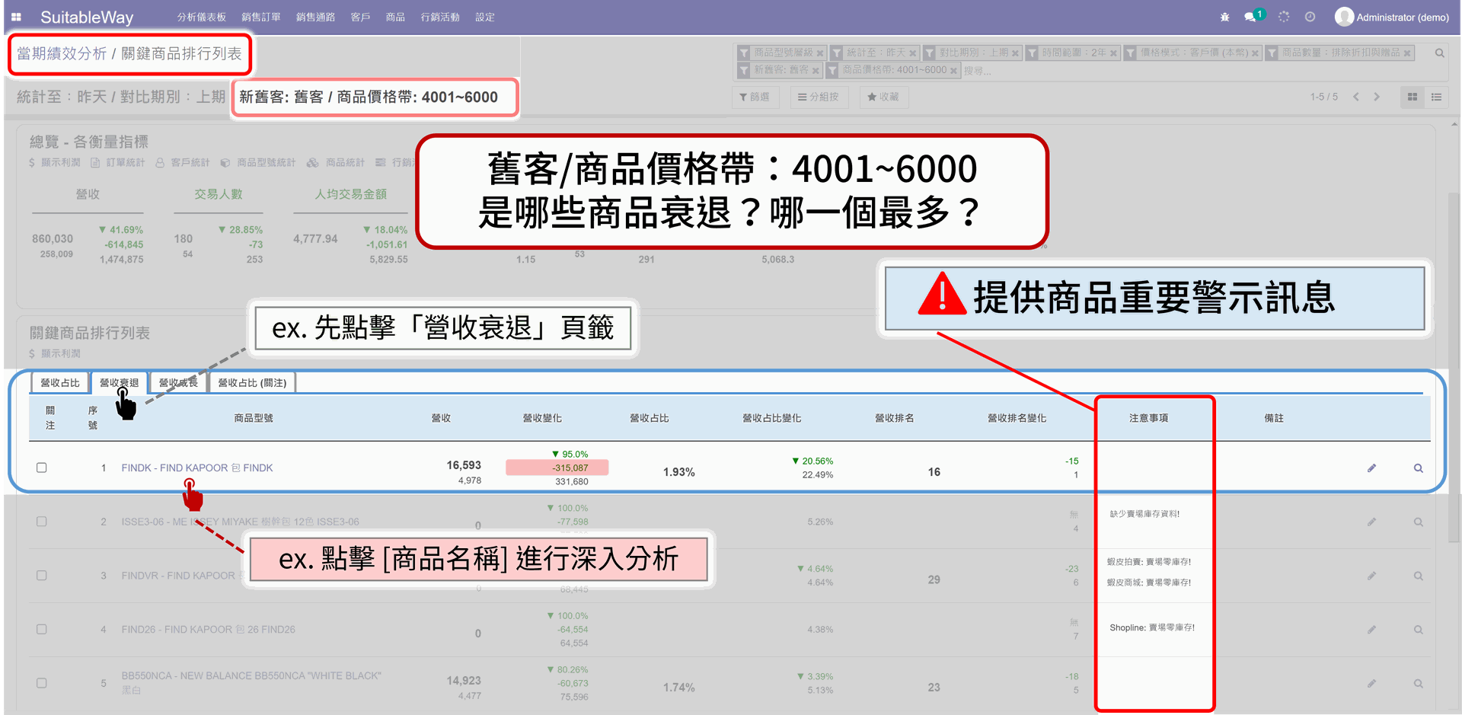The width and height of the screenshot is (1462, 715).
Task: Switch to the 營收成長 tab
Action: pos(178,383)
